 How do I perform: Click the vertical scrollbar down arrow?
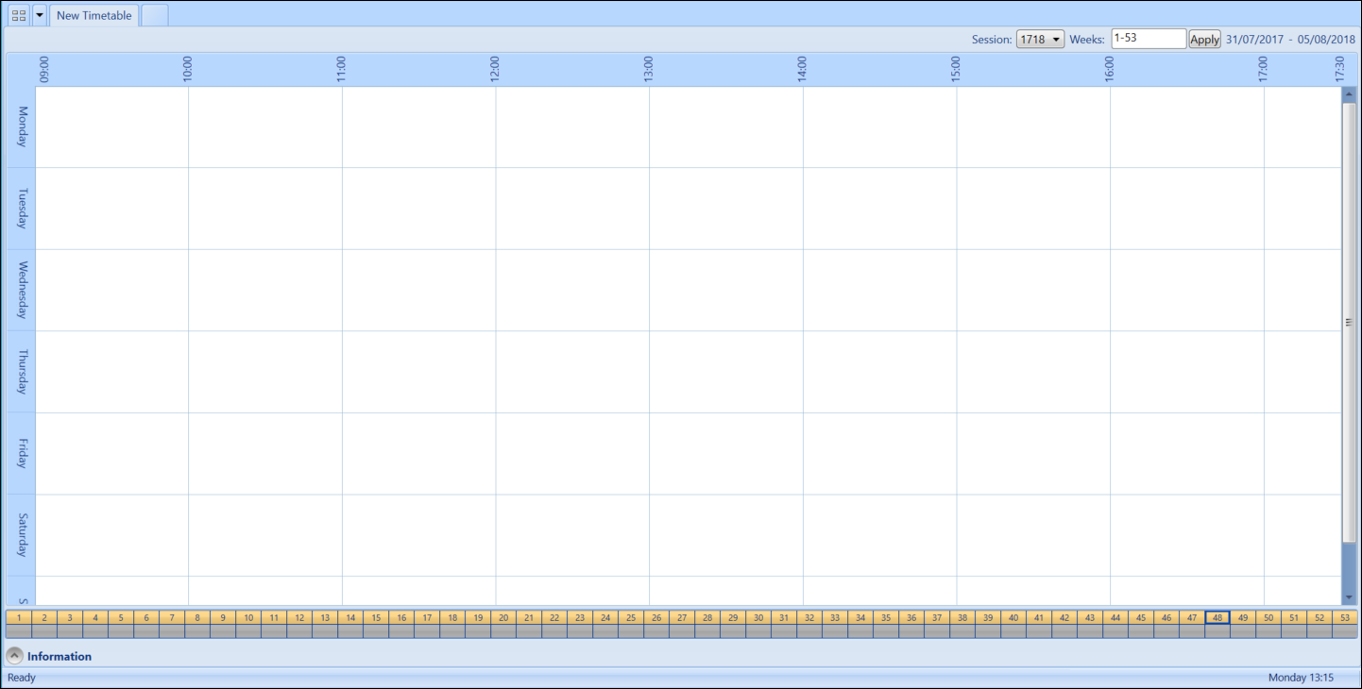pyautogui.click(x=1349, y=597)
